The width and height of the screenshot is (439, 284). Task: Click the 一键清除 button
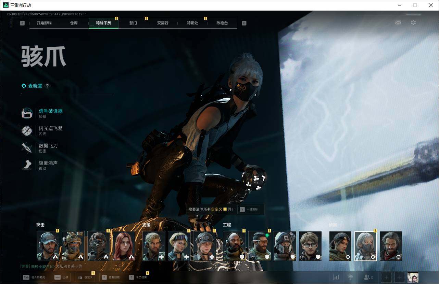coord(250,209)
